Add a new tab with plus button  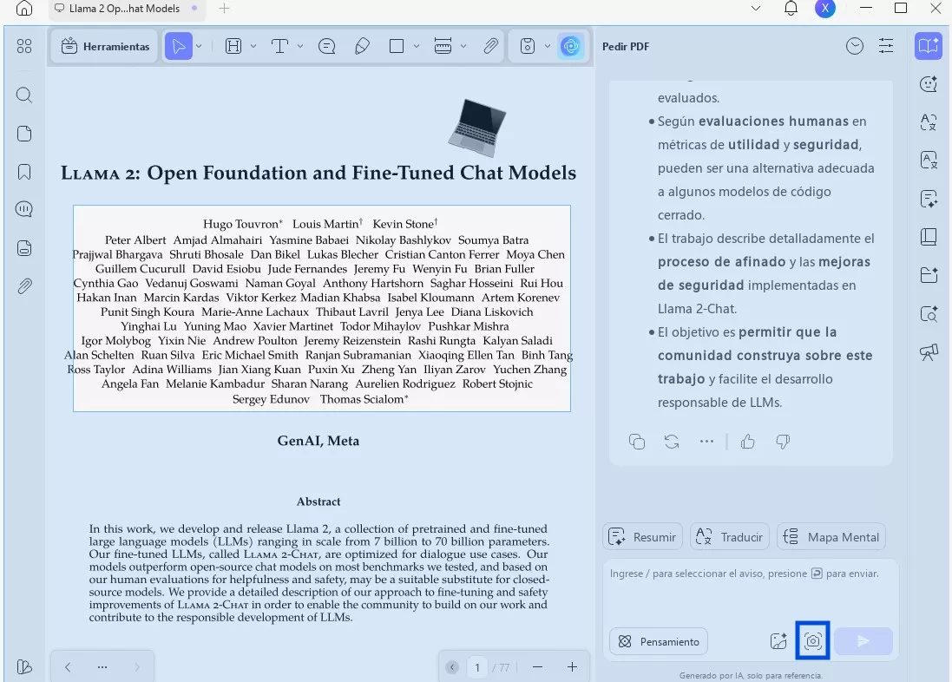tap(224, 9)
